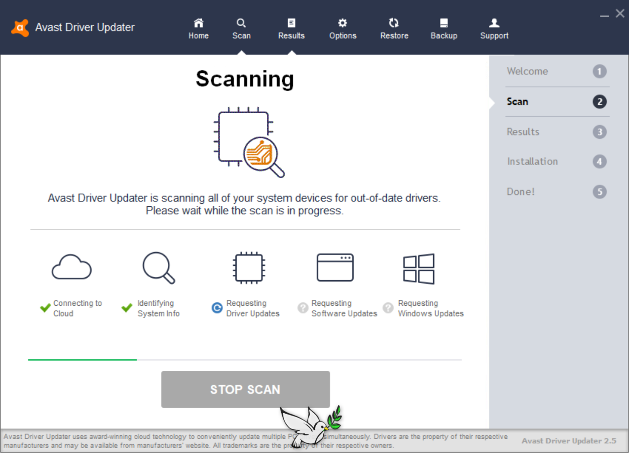Image resolution: width=629 pixels, height=453 pixels.
Task: Select the Scan step in sidebar
Action: click(557, 102)
